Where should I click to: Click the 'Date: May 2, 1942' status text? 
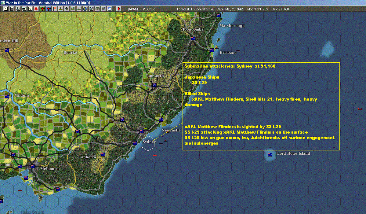click(230, 9)
